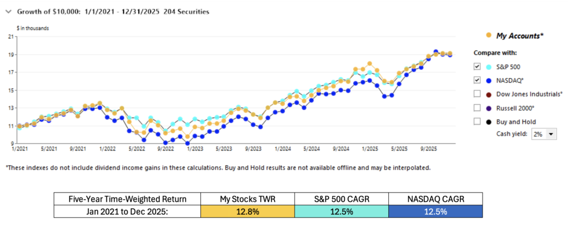Collapse the Growth of $10,000 section chevron
The height and width of the screenshot is (228, 568).
pos(8,11)
